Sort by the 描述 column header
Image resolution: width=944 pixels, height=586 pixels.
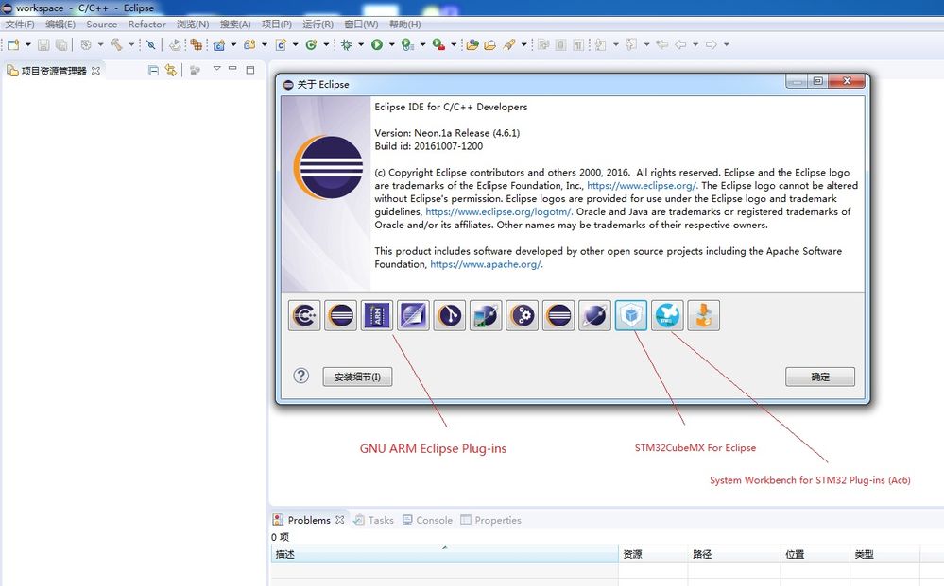(444, 554)
